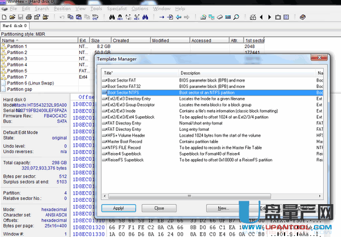The height and width of the screenshot is (237, 341).
Task: Select the Reiser4 Superblock template
Action: coord(212,154)
